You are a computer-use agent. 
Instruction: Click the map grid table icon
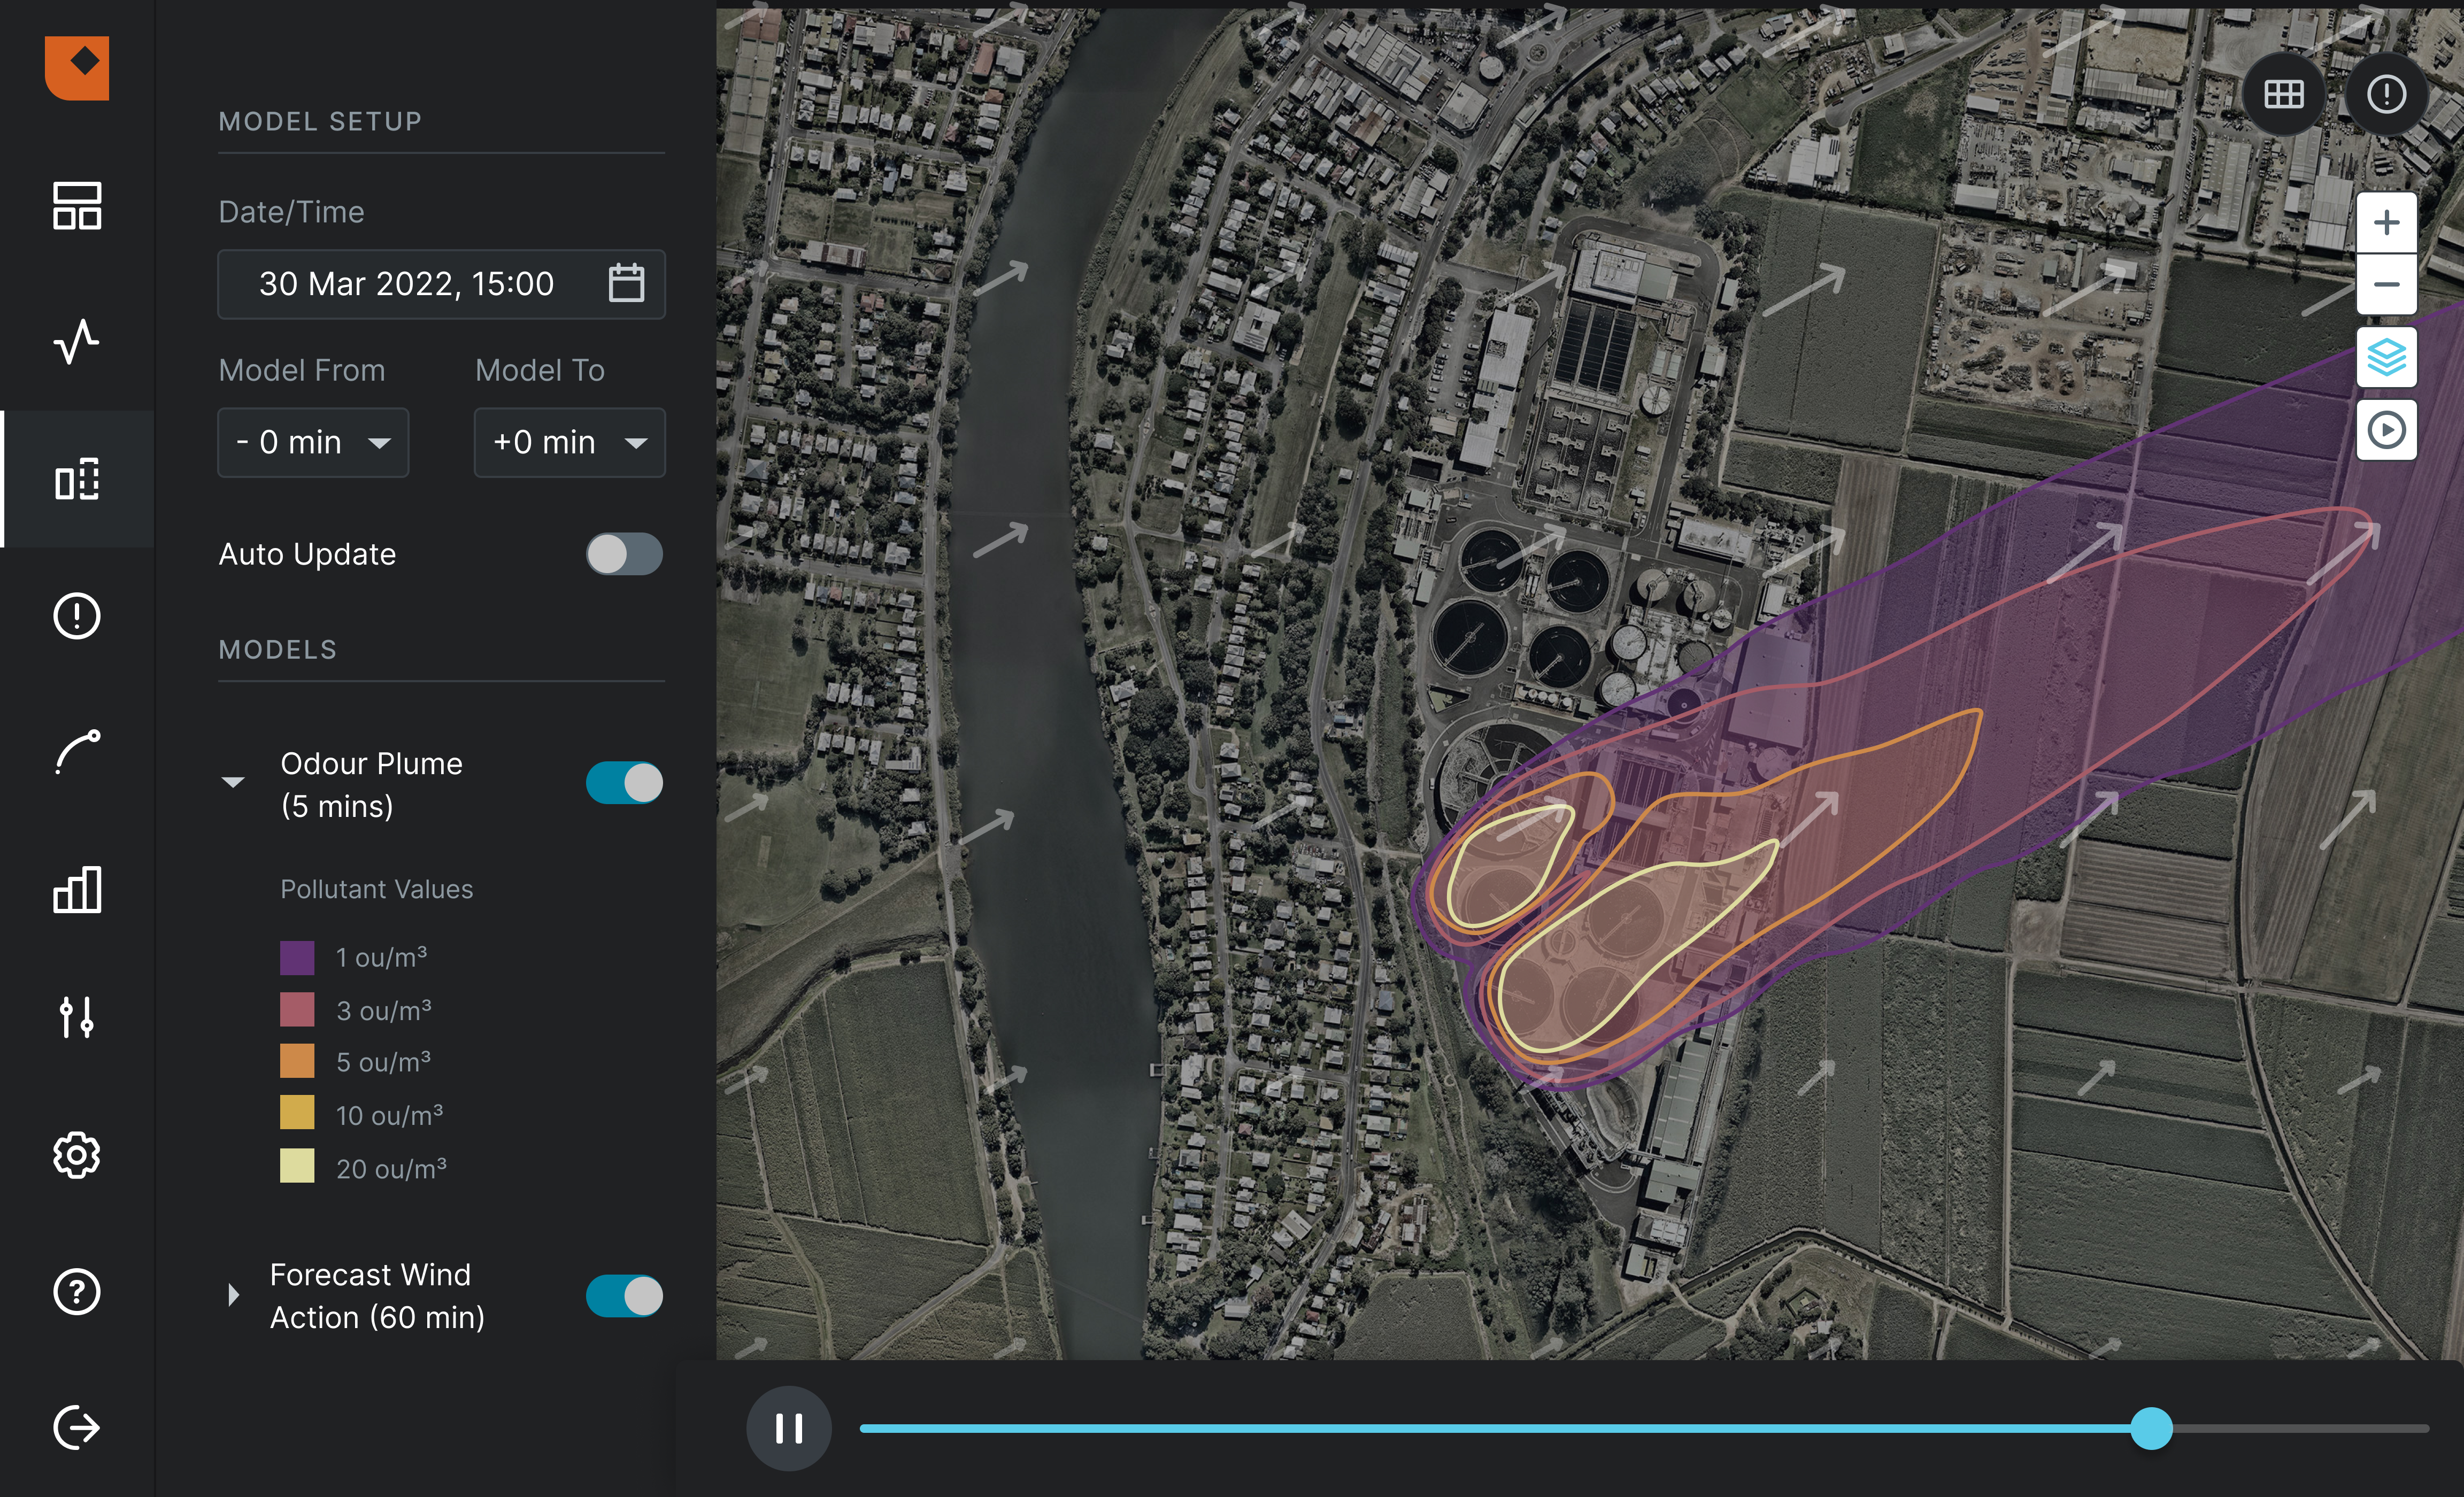[2283, 94]
